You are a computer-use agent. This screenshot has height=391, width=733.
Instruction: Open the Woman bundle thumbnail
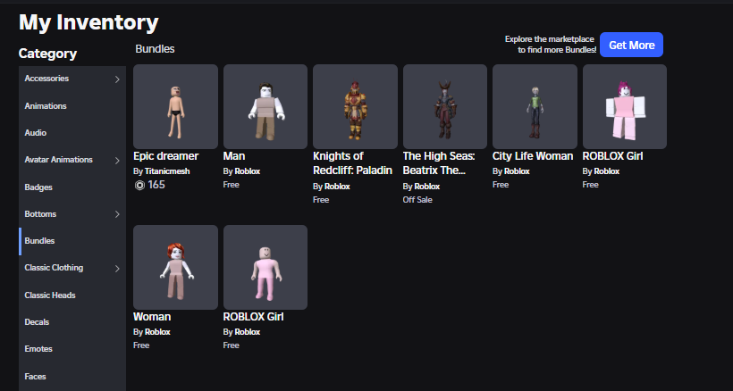tap(175, 267)
